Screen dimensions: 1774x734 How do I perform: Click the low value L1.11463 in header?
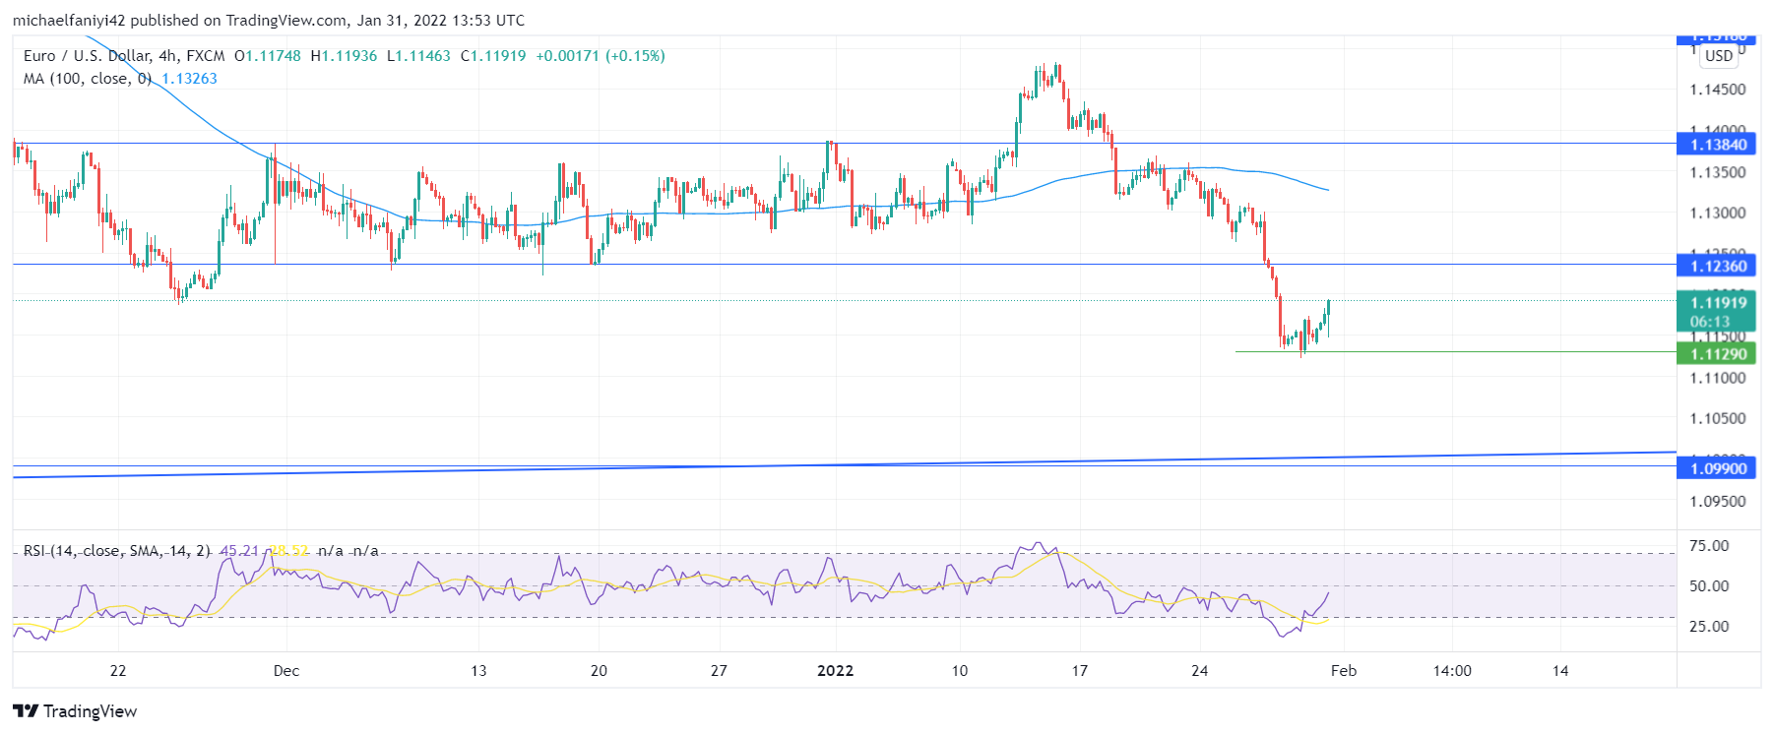click(x=418, y=56)
